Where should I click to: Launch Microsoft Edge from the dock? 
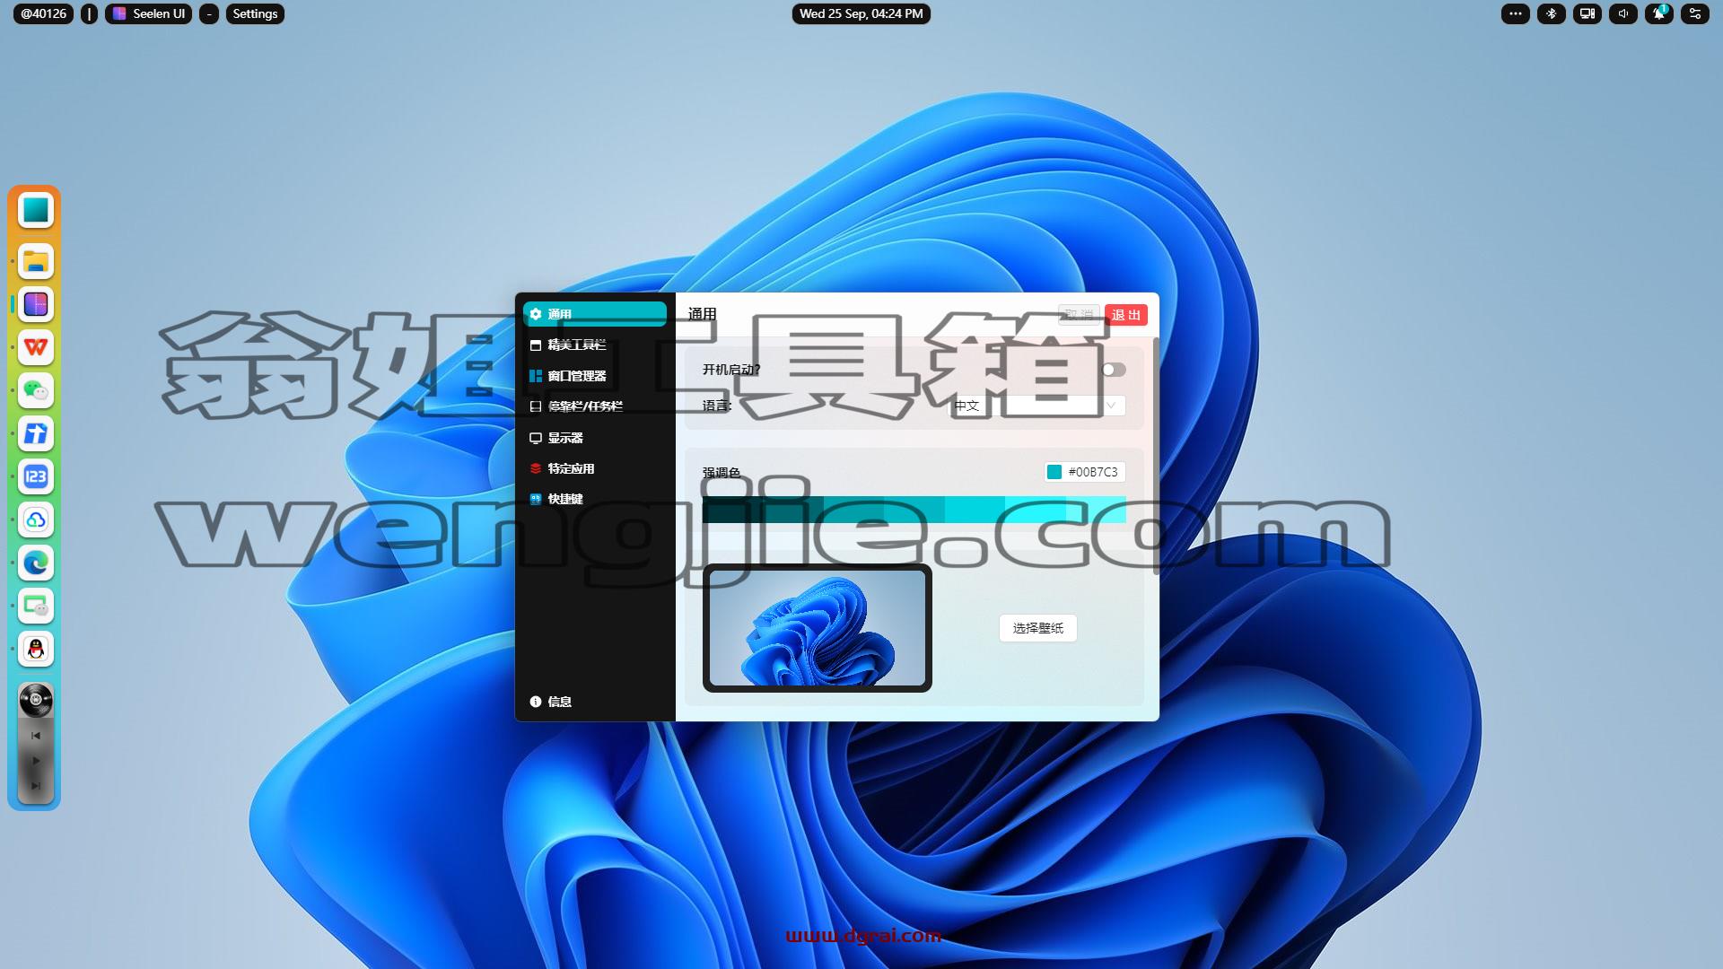[x=36, y=563]
